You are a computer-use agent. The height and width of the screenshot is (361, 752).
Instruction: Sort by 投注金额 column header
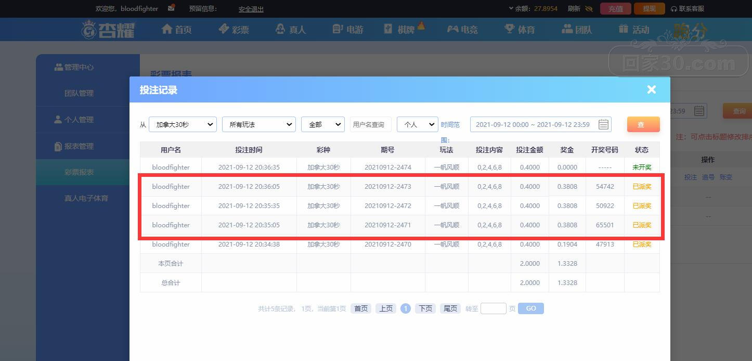coord(529,150)
